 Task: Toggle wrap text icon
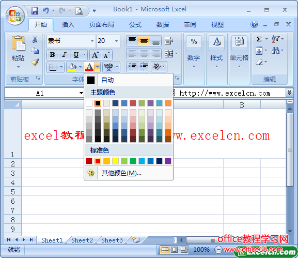pos(169,40)
